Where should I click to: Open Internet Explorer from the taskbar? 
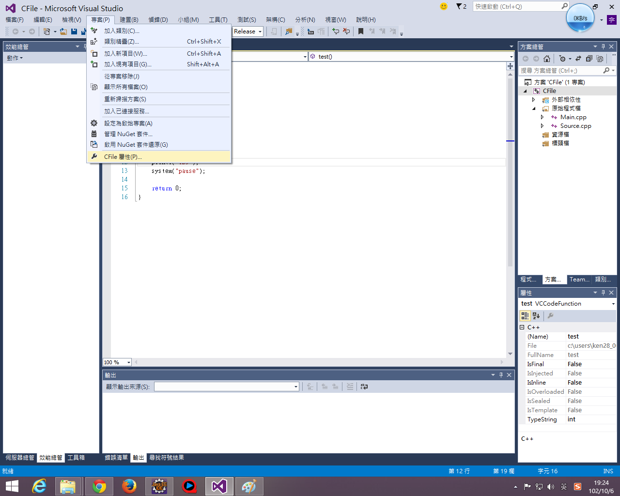point(39,486)
